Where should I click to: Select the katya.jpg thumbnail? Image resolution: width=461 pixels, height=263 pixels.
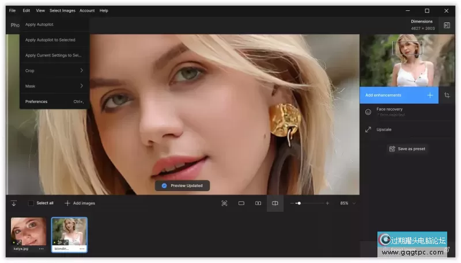tap(28, 231)
